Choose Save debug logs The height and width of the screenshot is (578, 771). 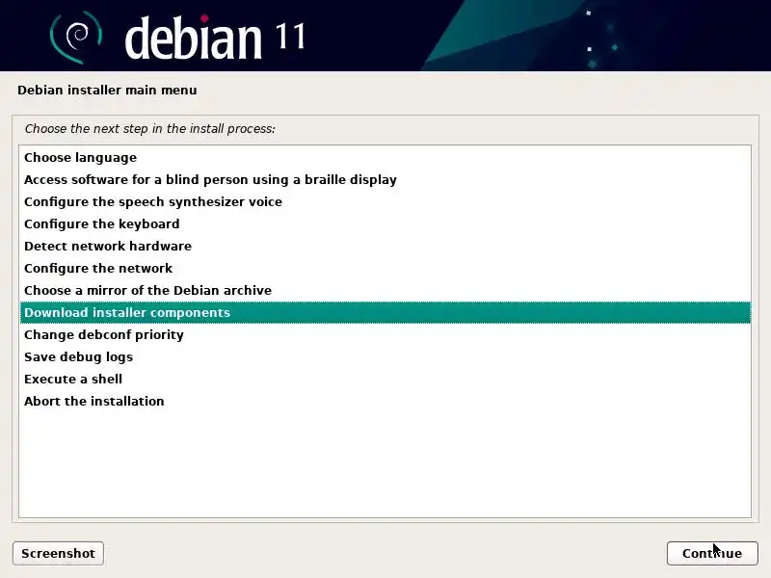pyautogui.click(x=385, y=356)
